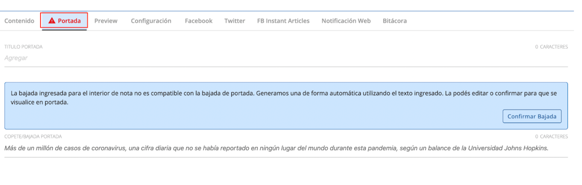
Task: Click 'visualice en portada' line in the notice
Action: click(x=39, y=102)
